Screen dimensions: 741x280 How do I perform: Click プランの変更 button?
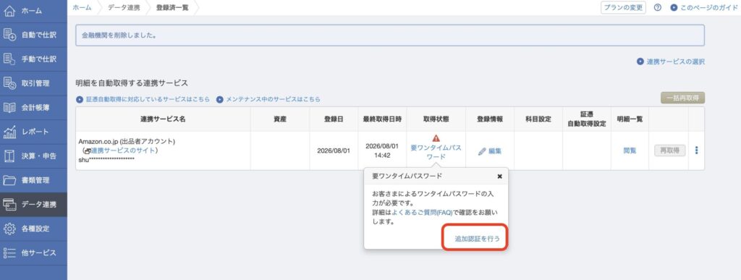coord(623,7)
